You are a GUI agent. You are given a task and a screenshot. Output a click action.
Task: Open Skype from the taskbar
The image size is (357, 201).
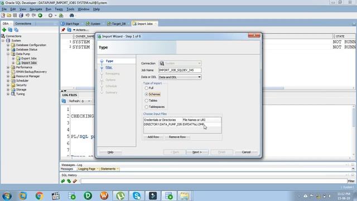[136, 196]
